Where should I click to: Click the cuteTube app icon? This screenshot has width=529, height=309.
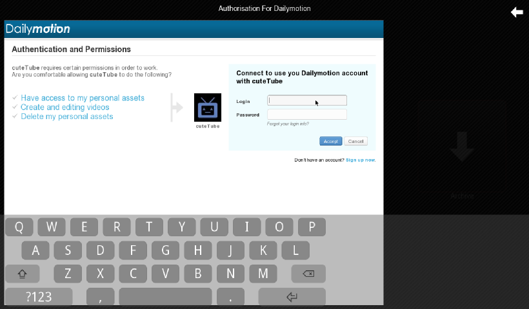point(208,107)
